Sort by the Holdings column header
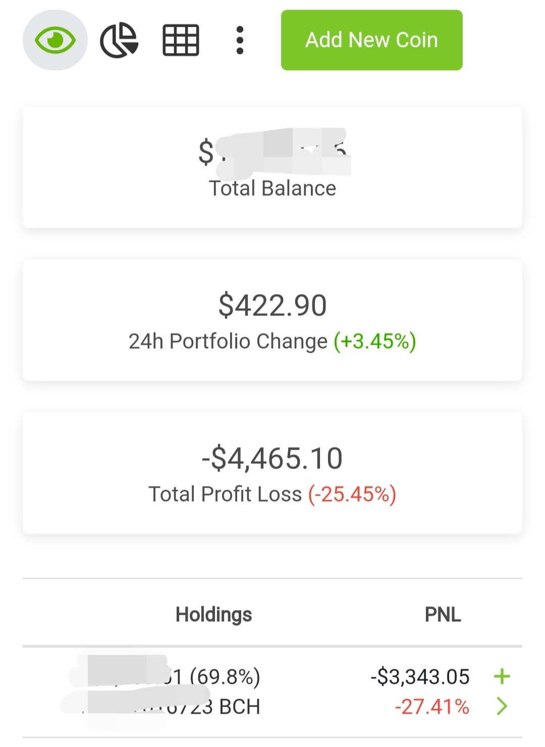545x747 pixels. click(x=214, y=614)
